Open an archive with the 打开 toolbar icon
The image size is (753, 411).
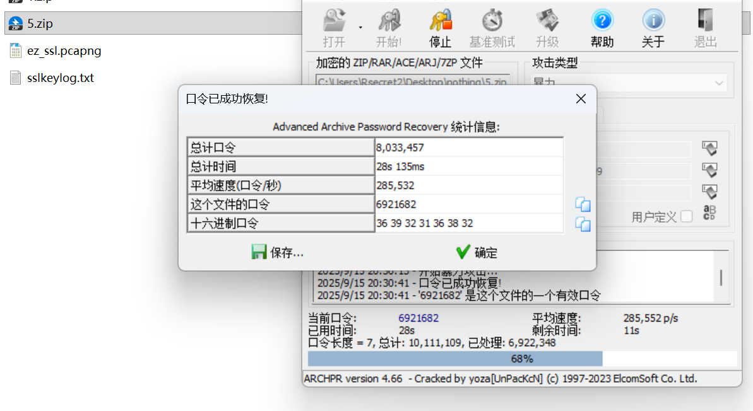pos(334,28)
